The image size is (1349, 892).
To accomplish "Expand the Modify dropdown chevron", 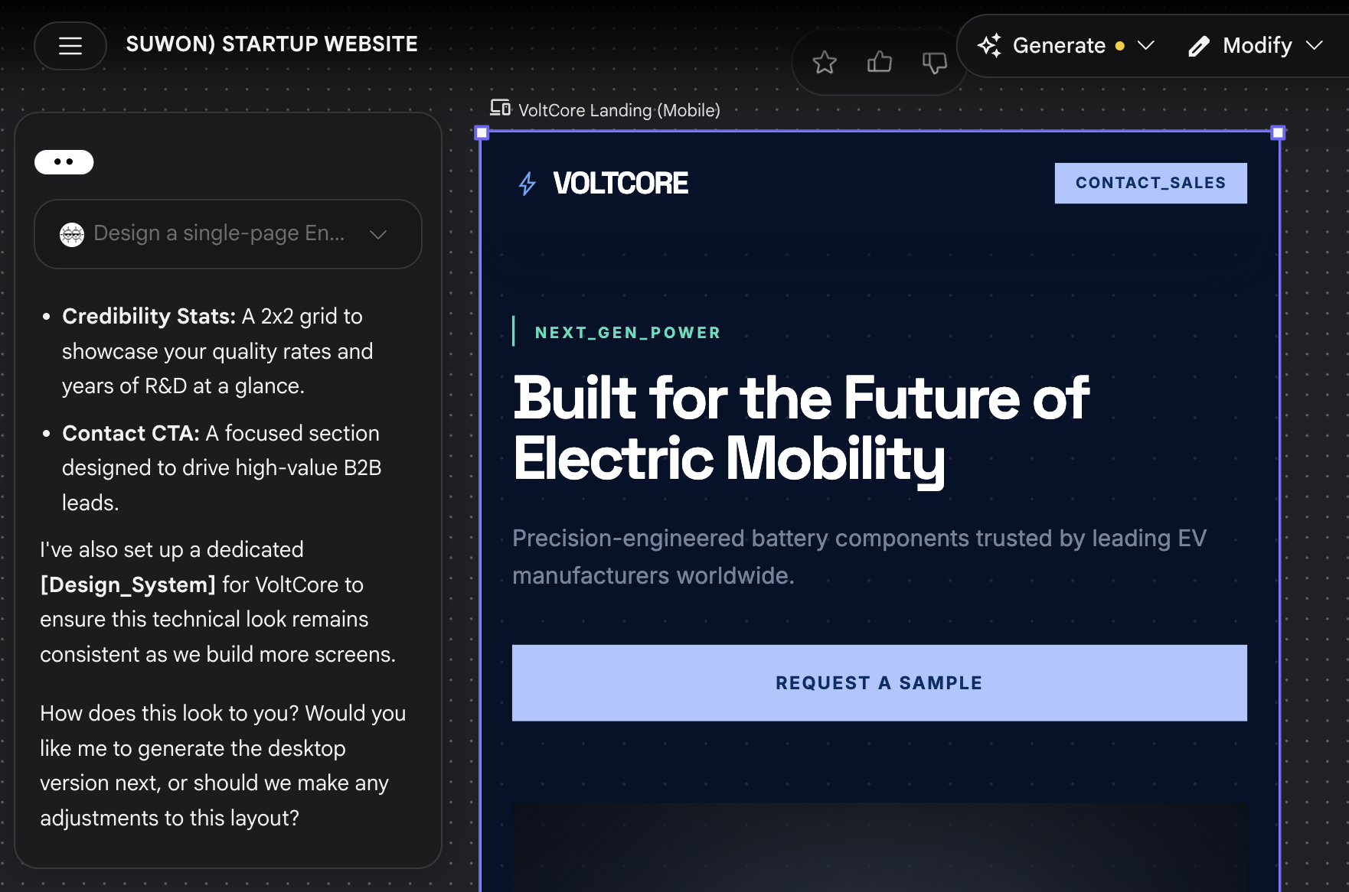I will [1315, 46].
